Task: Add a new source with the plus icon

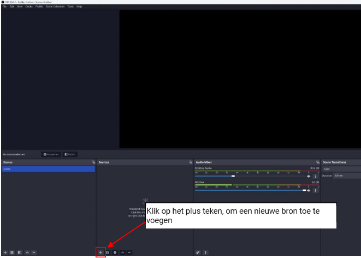Action: 100,253
